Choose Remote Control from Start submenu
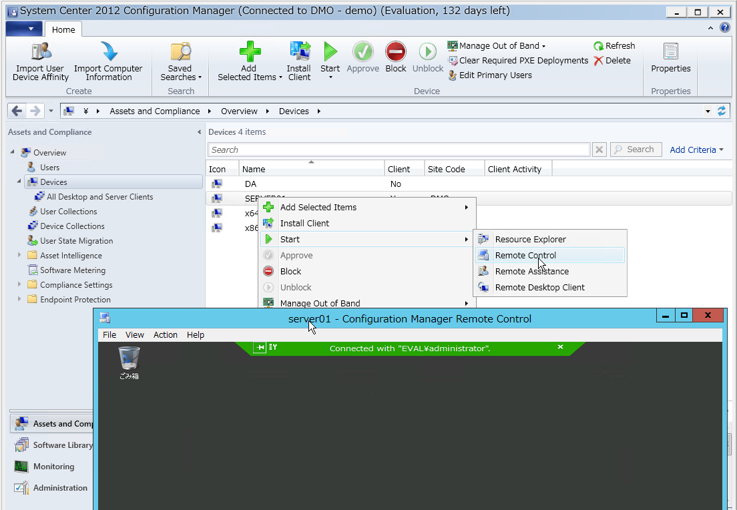 (x=550, y=255)
